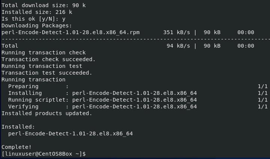Click the package name listed under Installed

[70, 133]
